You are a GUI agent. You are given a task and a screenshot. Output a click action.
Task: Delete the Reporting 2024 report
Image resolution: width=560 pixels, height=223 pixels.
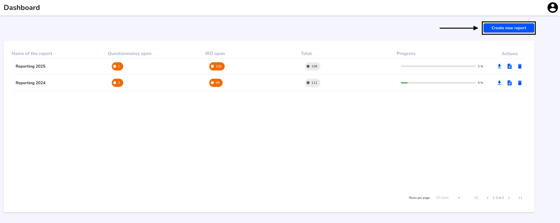point(520,83)
